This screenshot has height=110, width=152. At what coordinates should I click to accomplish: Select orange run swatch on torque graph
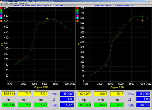[1, 21]
